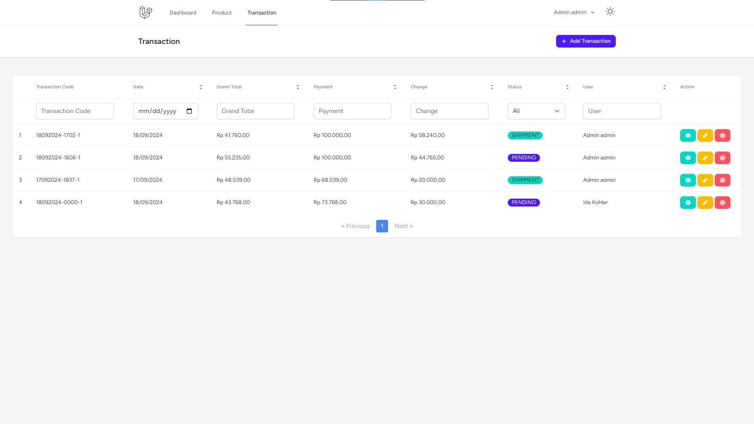Select the edit pencil icon on row 2
This screenshot has width=754, height=424.
click(705, 157)
